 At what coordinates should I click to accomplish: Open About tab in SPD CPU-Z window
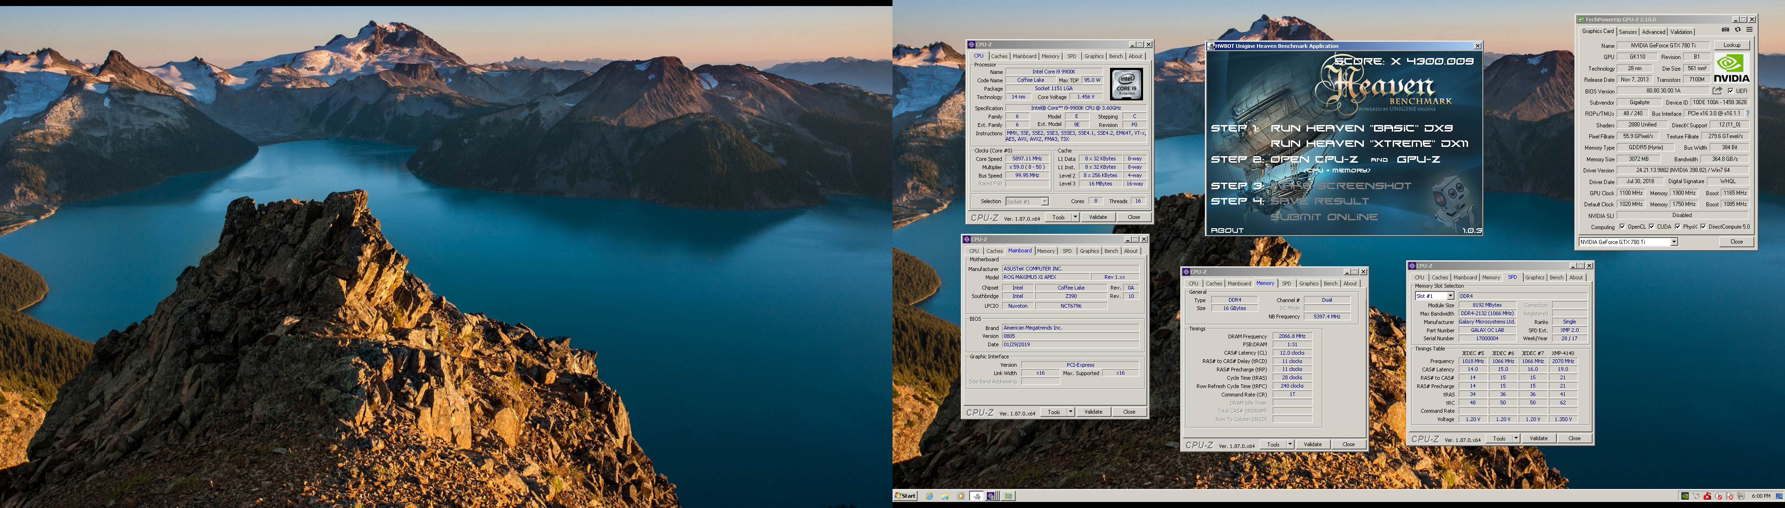pos(1576,277)
